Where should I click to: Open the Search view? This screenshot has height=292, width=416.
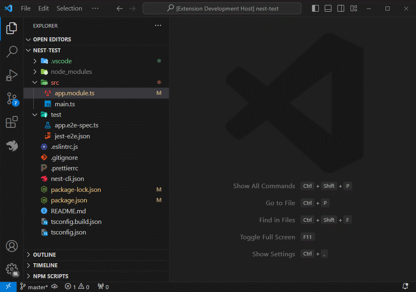(x=12, y=51)
